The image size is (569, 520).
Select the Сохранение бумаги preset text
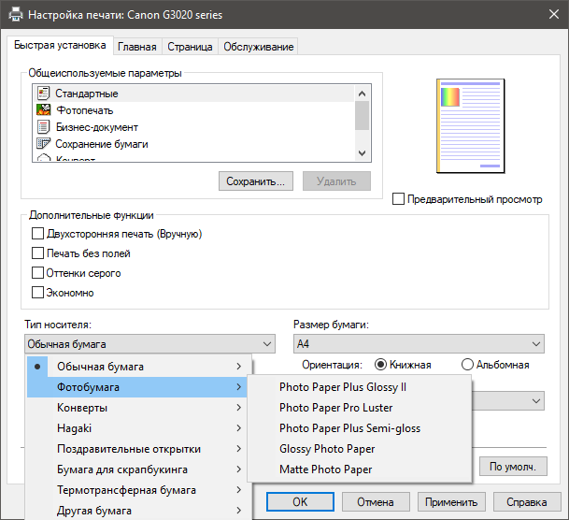[x=102, y=144]
